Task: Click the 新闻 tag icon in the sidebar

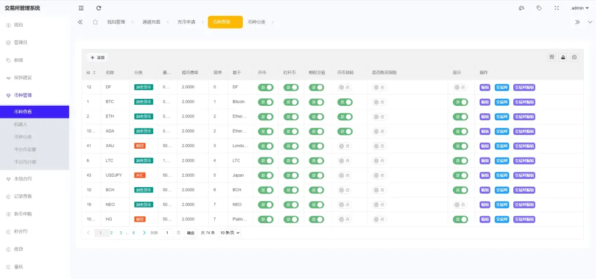Action: [x=8, y=60]
